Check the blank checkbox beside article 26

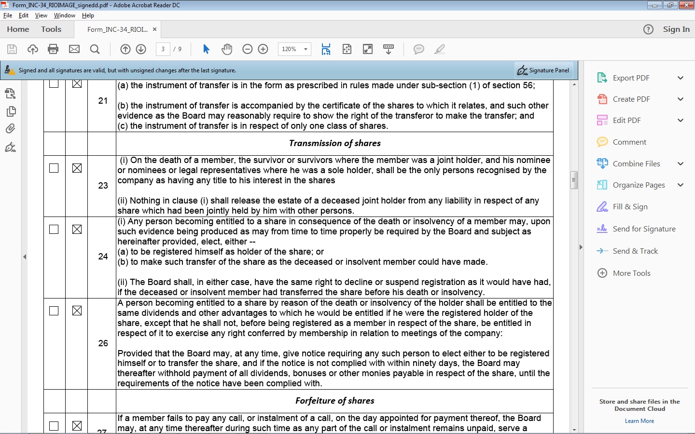pos(54,311)
